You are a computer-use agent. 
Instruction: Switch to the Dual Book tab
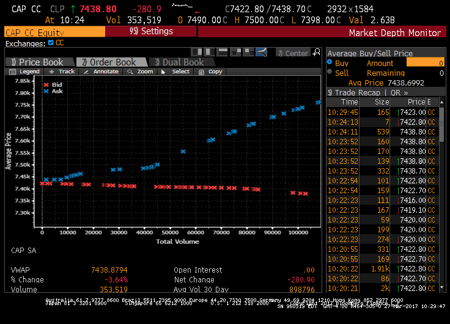click(x=182, y=62)
